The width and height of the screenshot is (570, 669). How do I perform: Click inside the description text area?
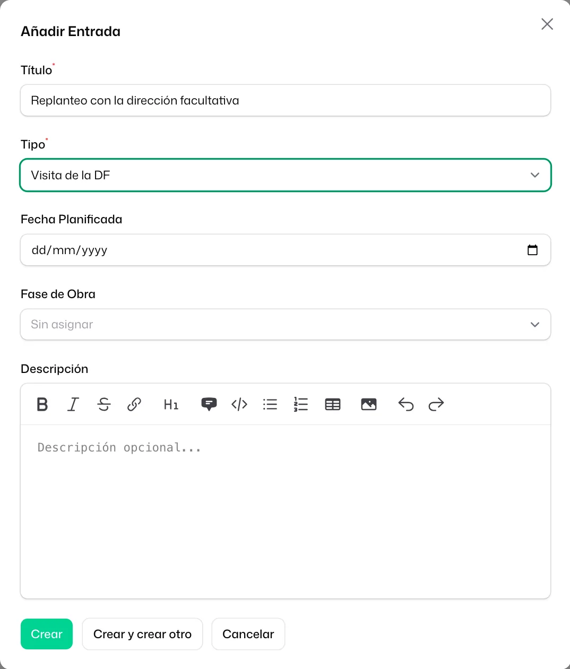(x=286, y=511)
